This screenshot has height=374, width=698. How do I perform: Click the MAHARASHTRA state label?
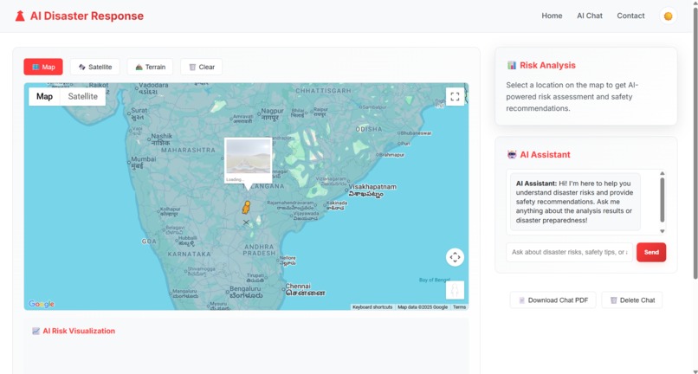pyautogui.click(x=188, y=150)
